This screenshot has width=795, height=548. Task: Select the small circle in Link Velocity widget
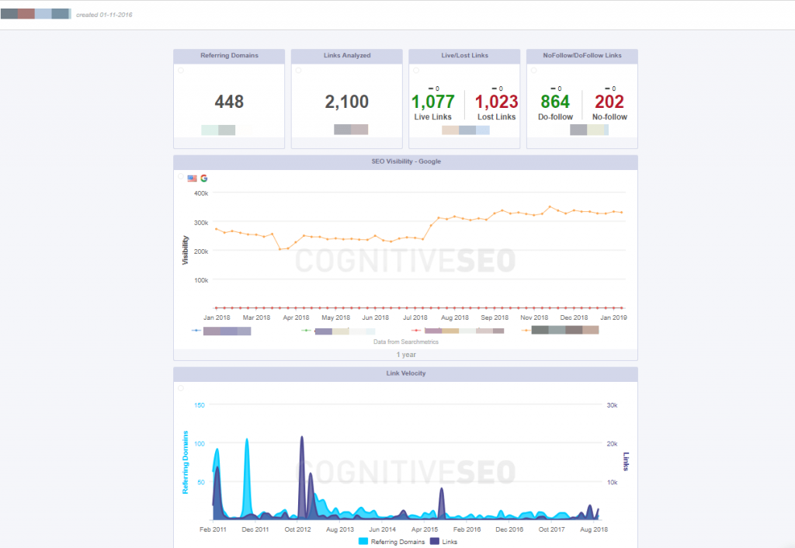coord(181,388)
